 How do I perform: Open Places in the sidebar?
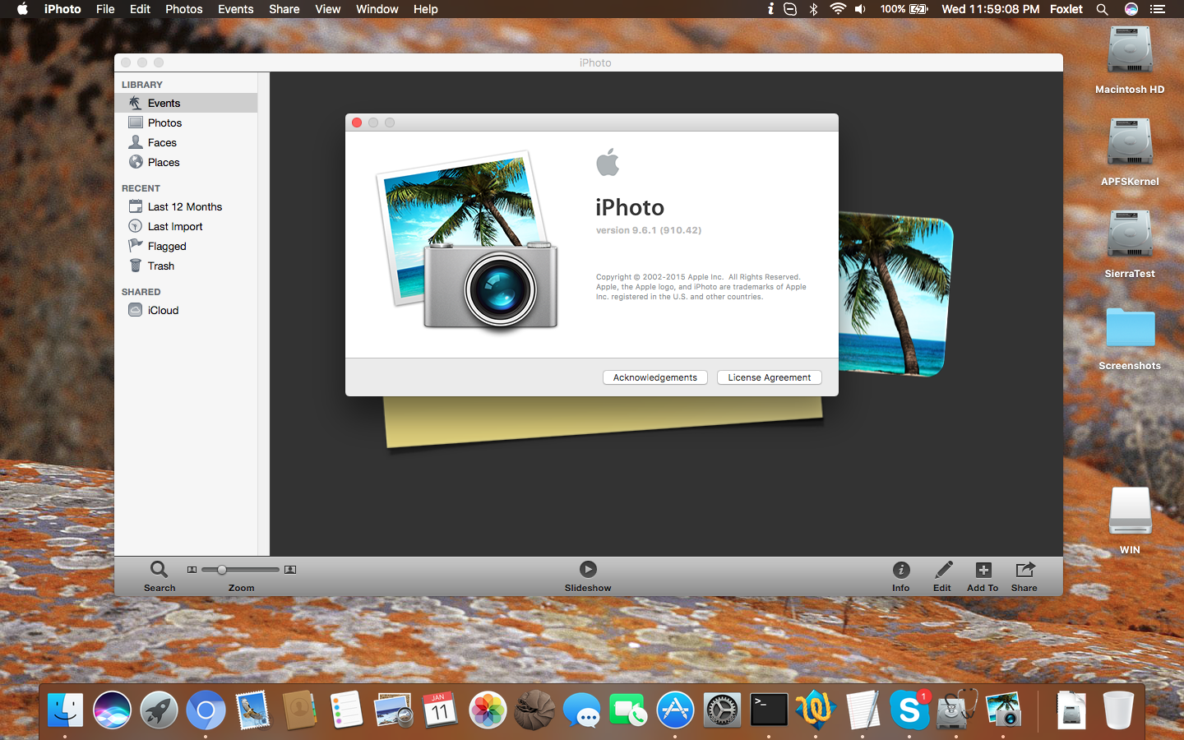tap(186, 162)
